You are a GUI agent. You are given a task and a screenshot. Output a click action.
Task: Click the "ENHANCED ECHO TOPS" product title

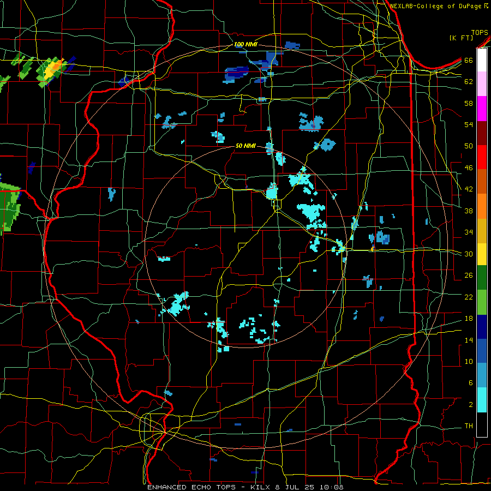191,487
